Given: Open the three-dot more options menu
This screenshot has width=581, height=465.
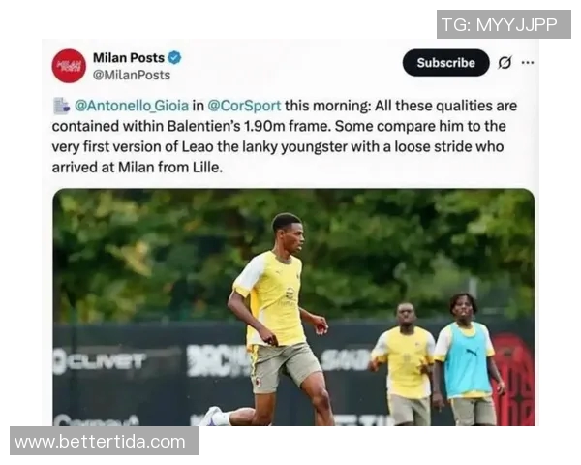Looking at the screenshot, I should pos(528,62).
